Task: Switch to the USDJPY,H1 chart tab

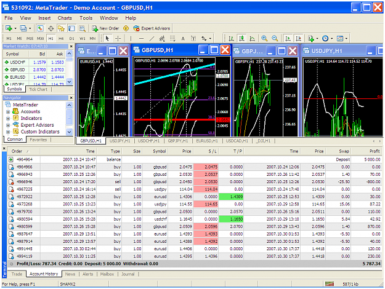Action: 120,141
